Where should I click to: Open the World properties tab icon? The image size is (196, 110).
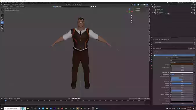point(152,51)
